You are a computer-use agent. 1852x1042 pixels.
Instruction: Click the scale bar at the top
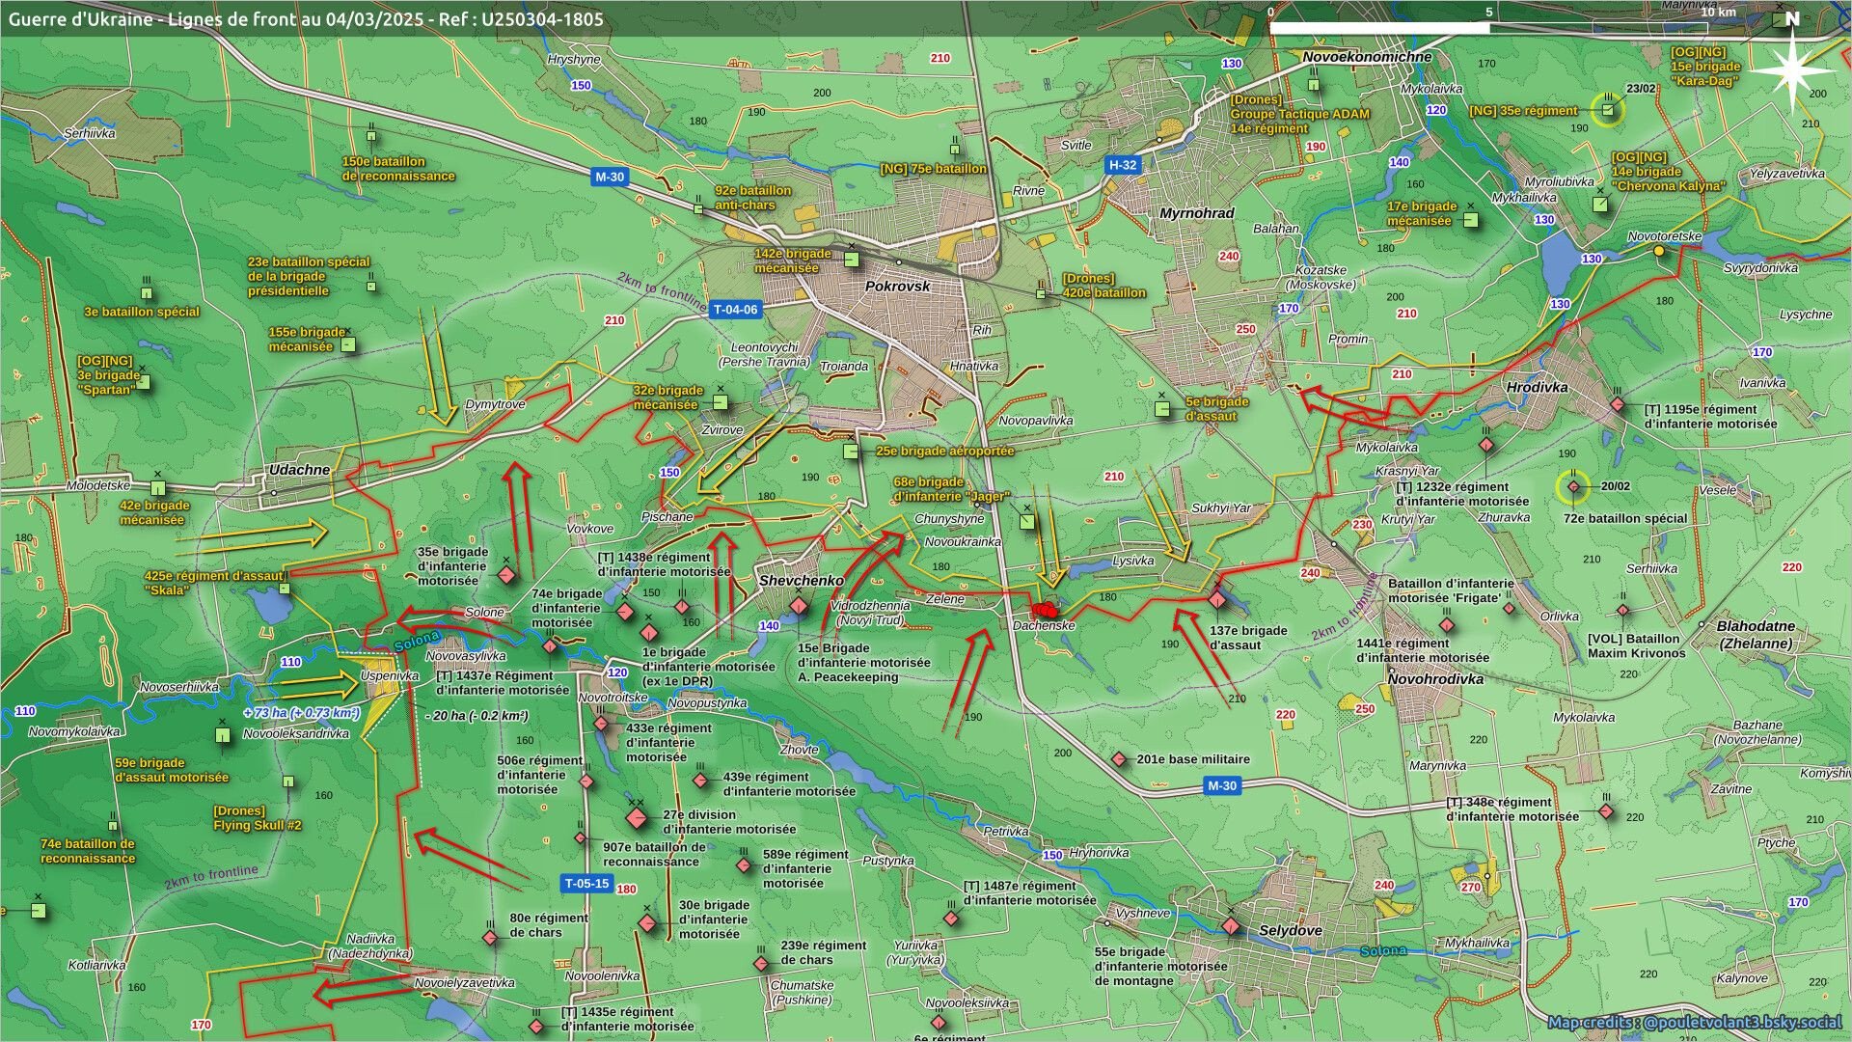pyautogui.click(x=1489, y=28)
